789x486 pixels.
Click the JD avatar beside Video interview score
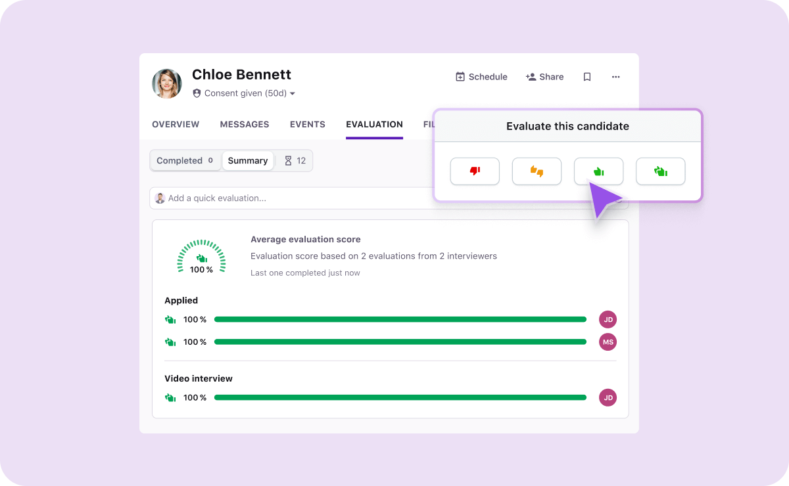[x=608, y=397]
